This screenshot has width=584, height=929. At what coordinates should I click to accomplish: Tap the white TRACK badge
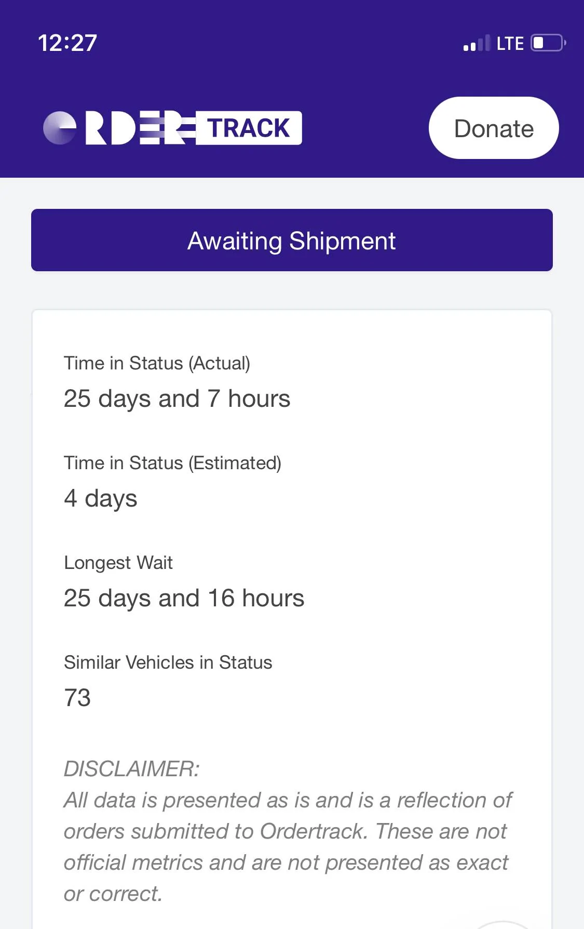coord(249,128)
